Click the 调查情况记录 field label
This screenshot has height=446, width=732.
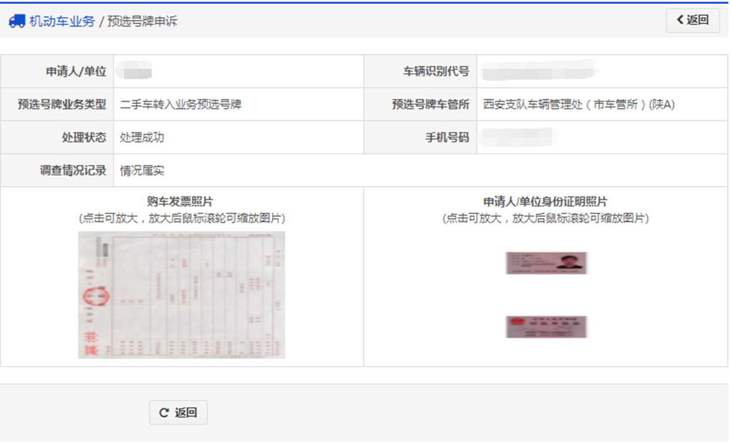click(73, 171)
